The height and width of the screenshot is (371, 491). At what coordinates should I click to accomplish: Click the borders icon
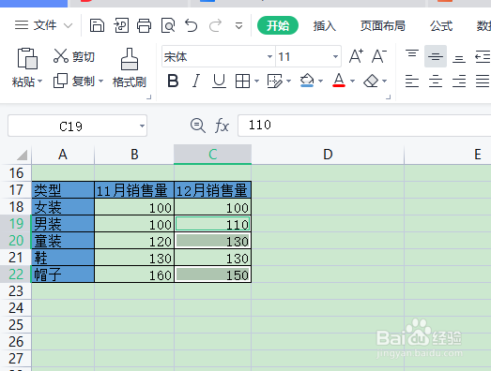pos(242,82)
